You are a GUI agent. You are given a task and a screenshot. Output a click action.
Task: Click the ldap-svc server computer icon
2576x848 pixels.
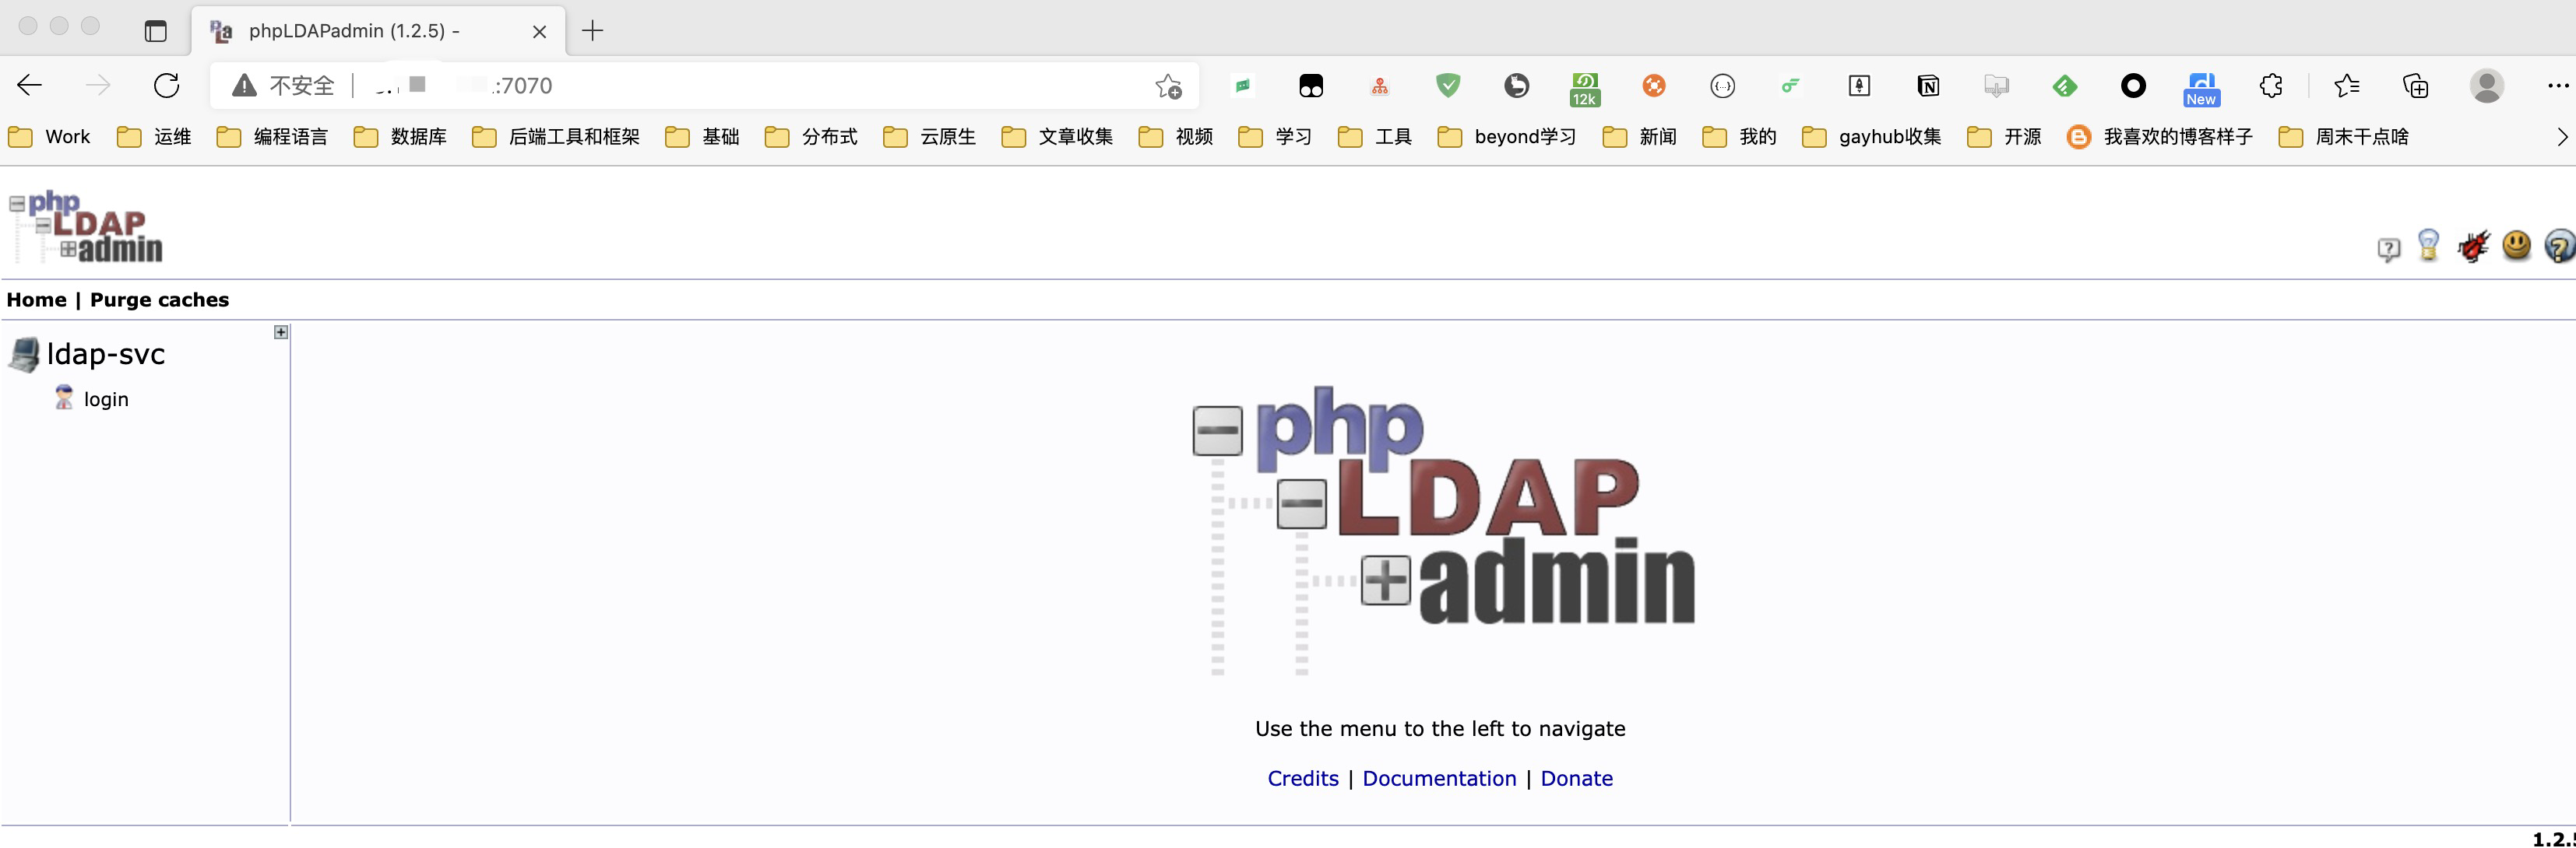pos(24,355)
